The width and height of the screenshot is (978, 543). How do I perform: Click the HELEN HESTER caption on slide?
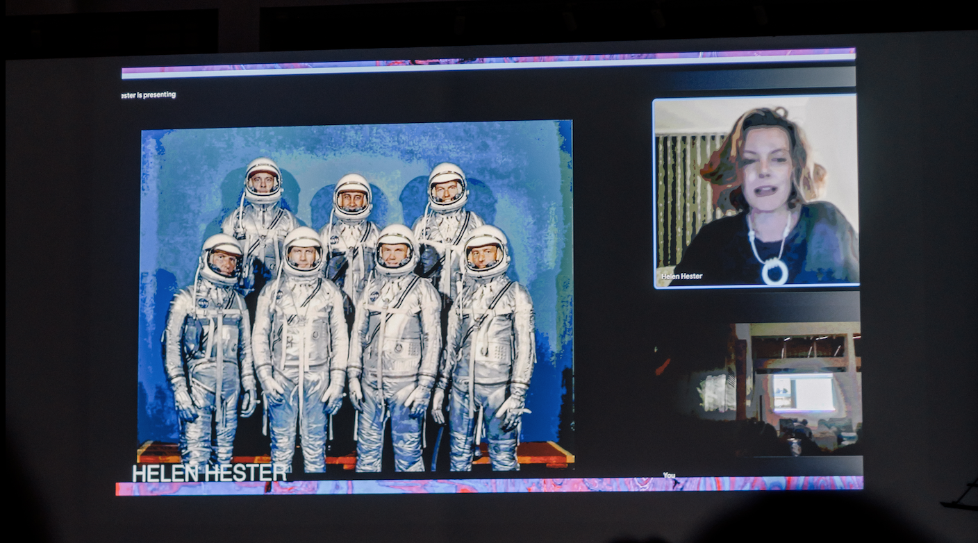point(209,473)
